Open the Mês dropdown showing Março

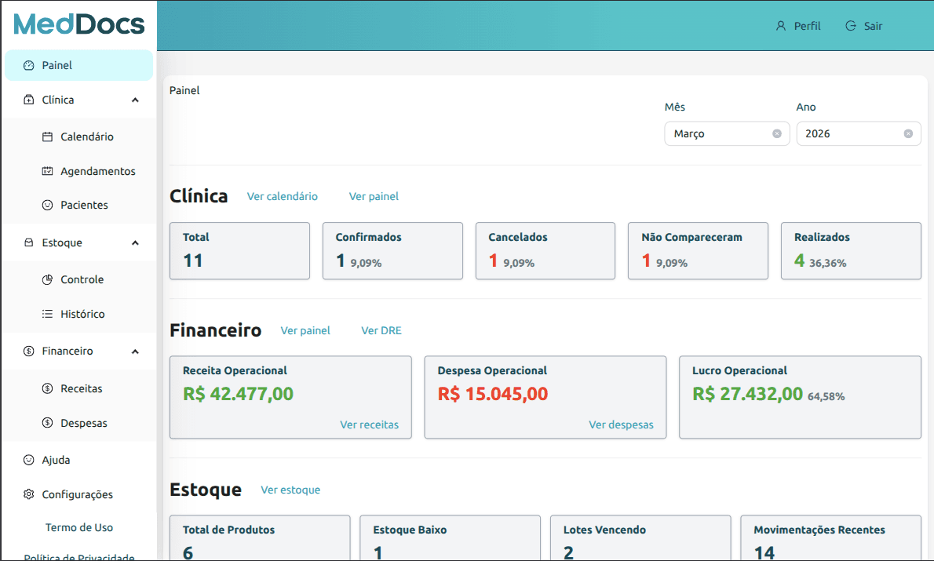click(718, 133)
